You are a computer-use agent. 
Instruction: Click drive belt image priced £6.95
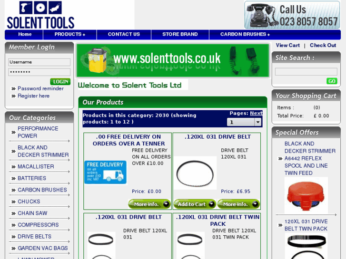195,173
